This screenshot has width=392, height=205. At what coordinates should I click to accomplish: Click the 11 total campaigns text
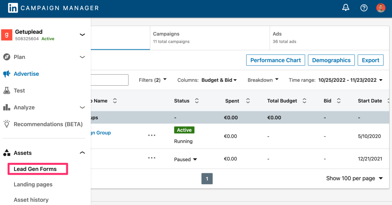[x=171, y=41]
